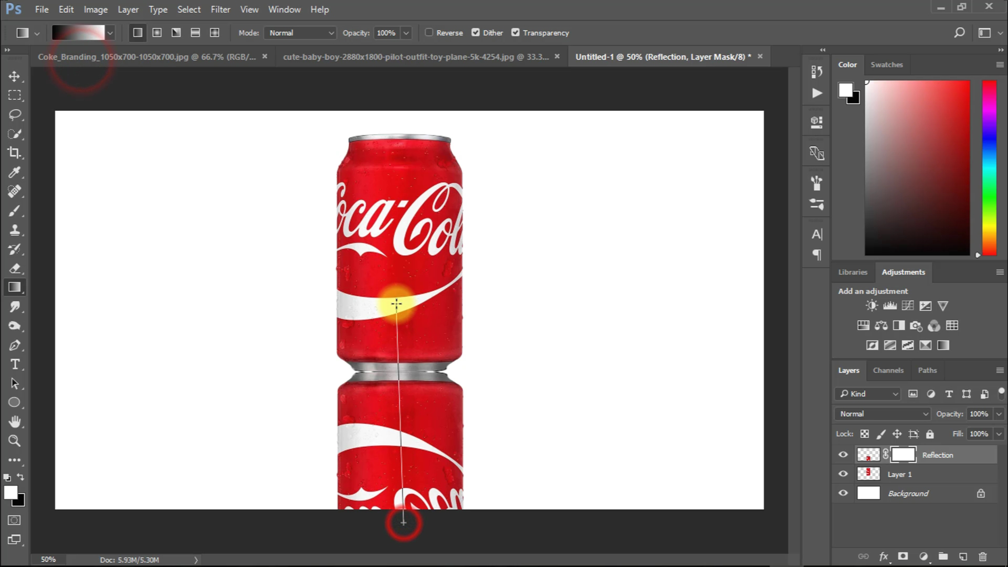Expand the layer blend mode dropdown
This screenshot has width=1008, height=567.
[x=883, y=414]
